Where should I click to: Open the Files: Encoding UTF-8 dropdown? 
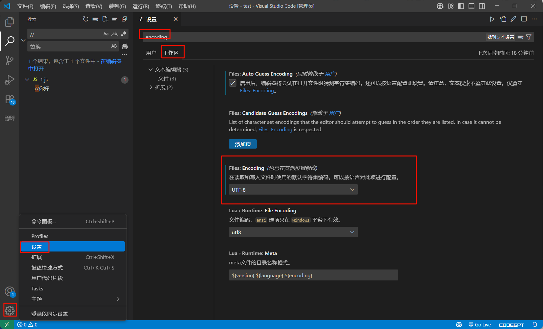point(293,190)
